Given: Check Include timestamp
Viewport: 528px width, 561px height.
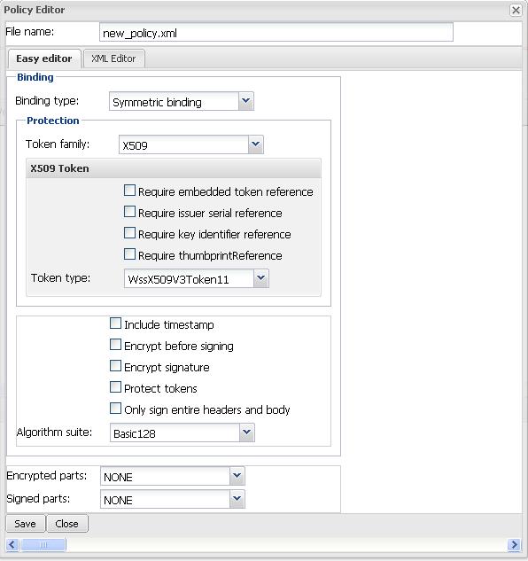Looking at the screenshot, I should (x=115, y=323).
